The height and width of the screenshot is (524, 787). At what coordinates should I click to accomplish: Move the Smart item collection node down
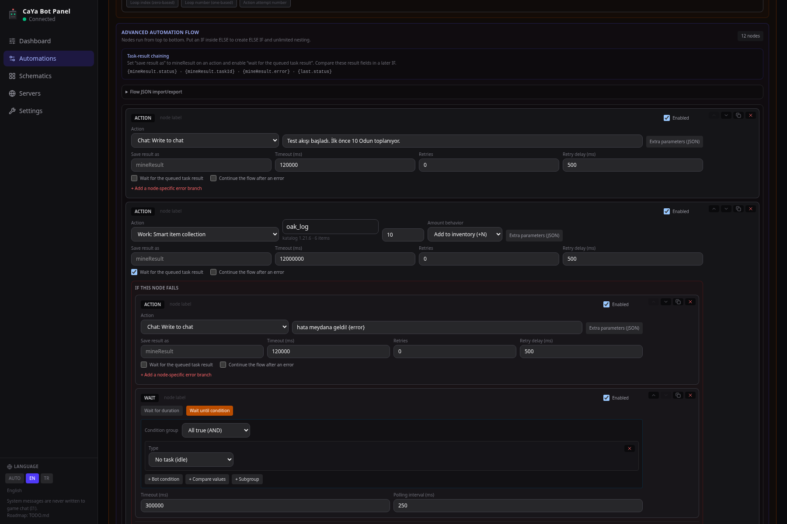pos(726,209)
